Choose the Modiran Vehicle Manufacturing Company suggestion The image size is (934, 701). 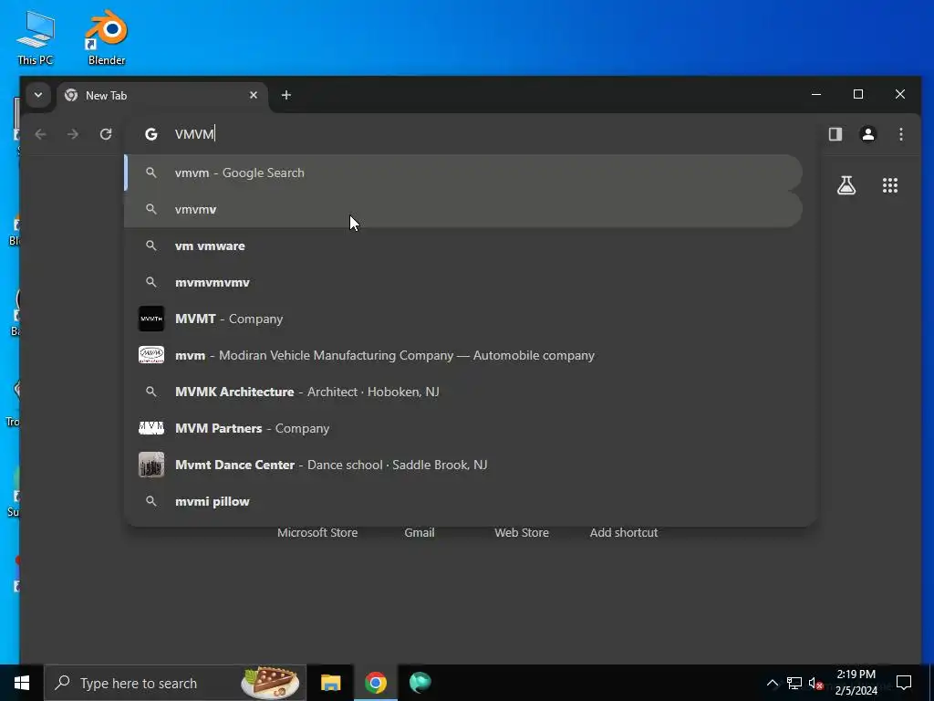tap(463, 355)
